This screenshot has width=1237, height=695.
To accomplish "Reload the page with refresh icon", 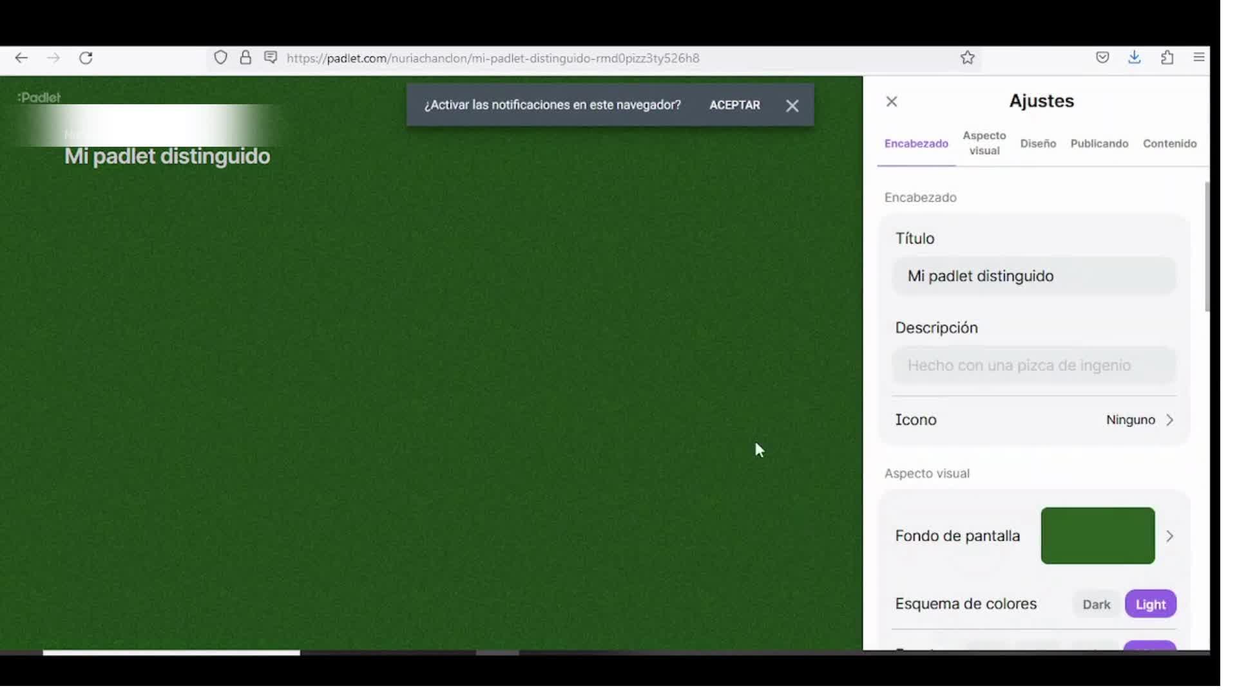I will (x=86, y=59).
